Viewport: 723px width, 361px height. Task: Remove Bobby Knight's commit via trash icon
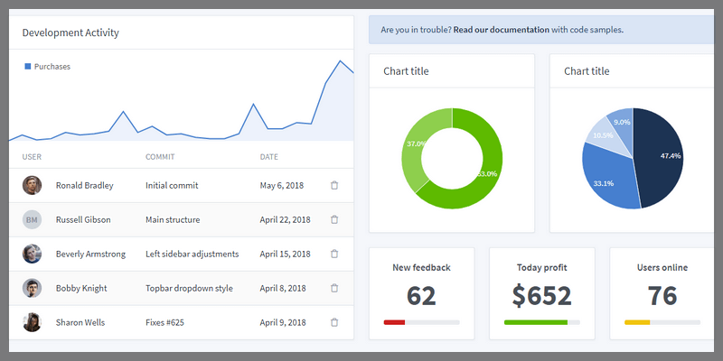tap(334, 288)
